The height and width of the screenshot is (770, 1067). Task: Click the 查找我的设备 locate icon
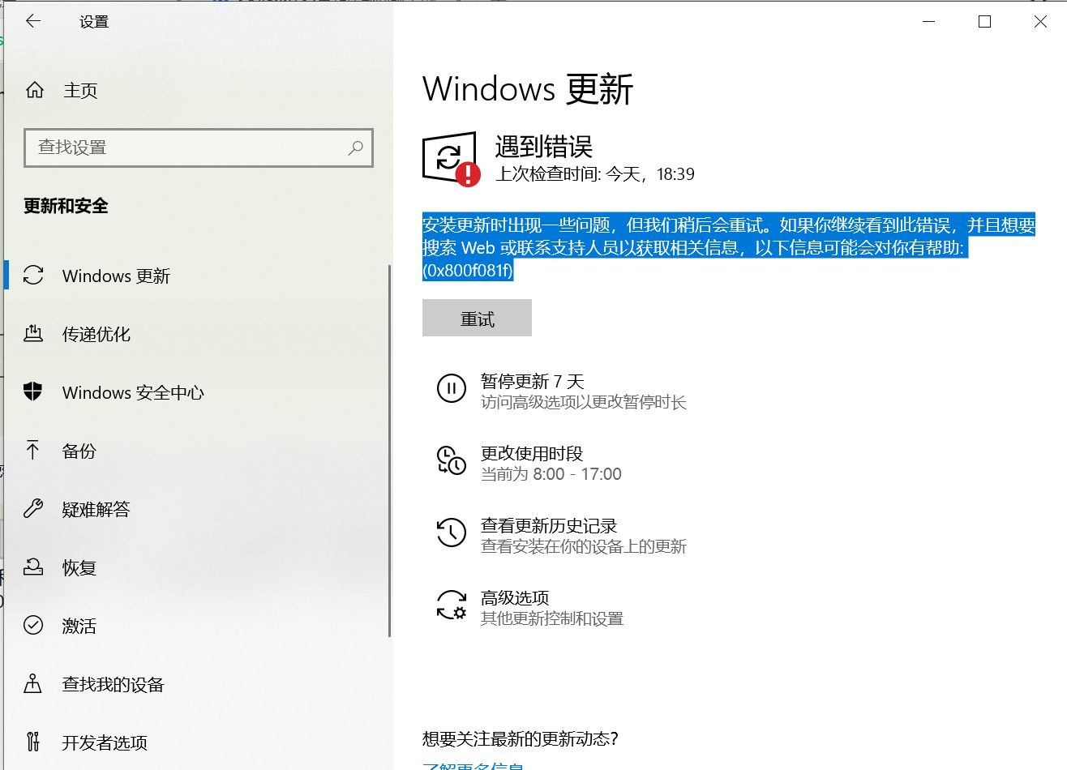pos(33,684)
